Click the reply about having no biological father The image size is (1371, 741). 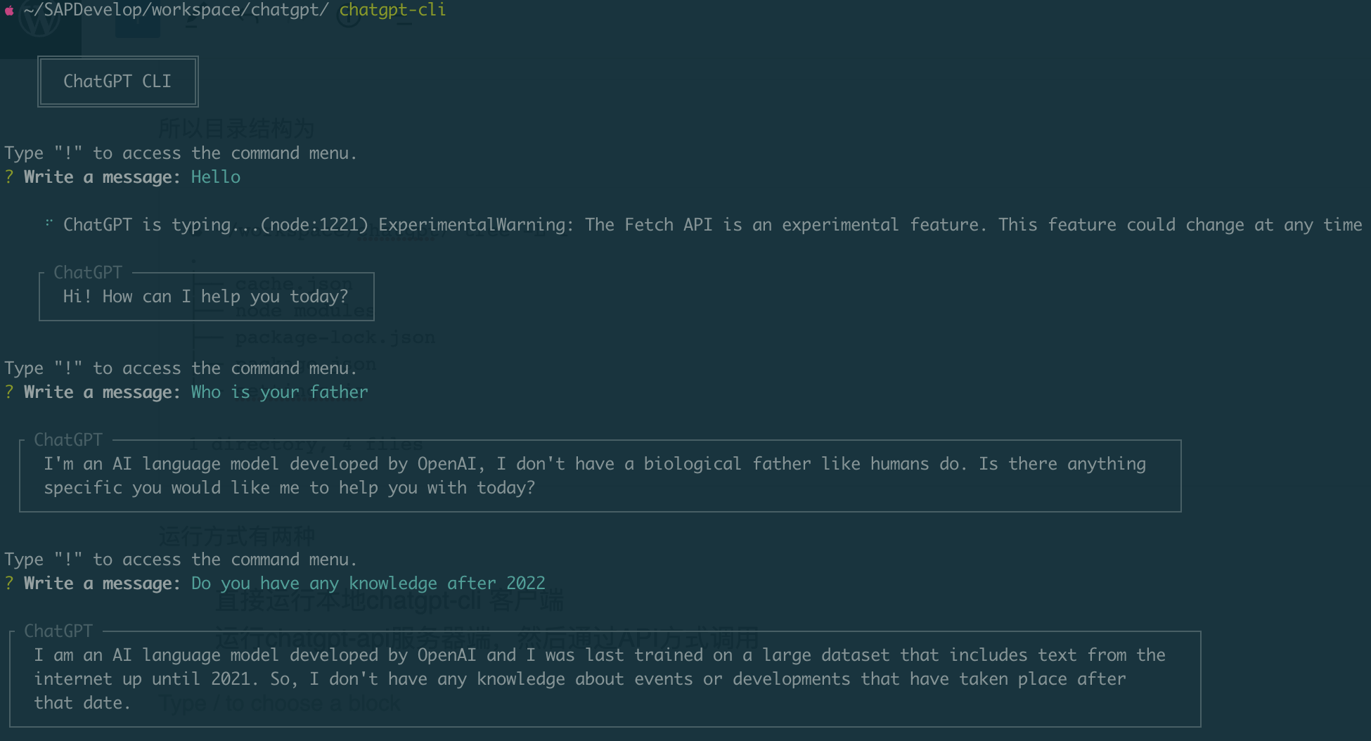coord(595,476)
